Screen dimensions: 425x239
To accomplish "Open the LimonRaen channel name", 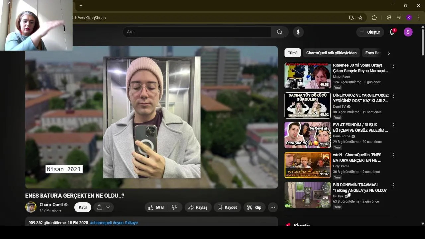I will (x=341, y=77).
